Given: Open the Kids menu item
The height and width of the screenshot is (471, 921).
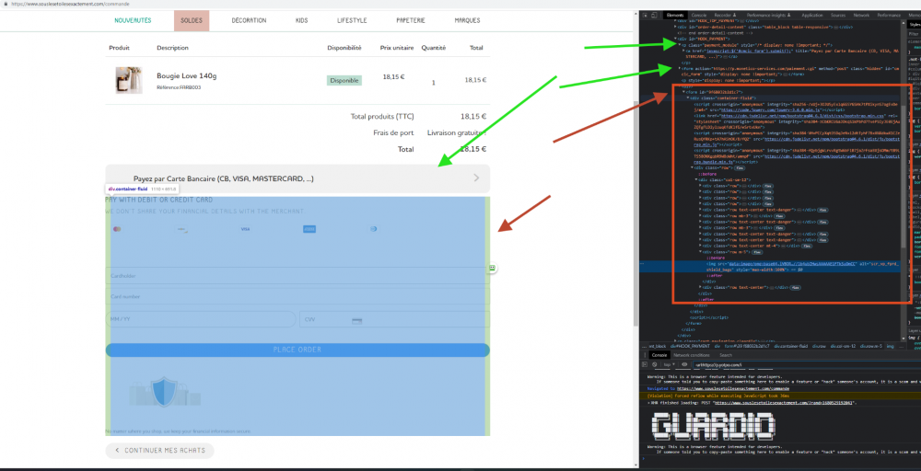Looking at the screenshot, I should [302, 20].
